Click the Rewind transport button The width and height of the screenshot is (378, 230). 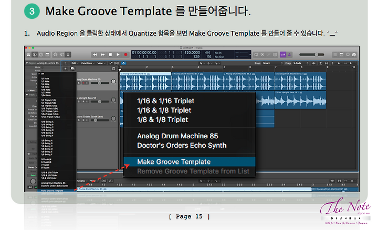(95, 54)
